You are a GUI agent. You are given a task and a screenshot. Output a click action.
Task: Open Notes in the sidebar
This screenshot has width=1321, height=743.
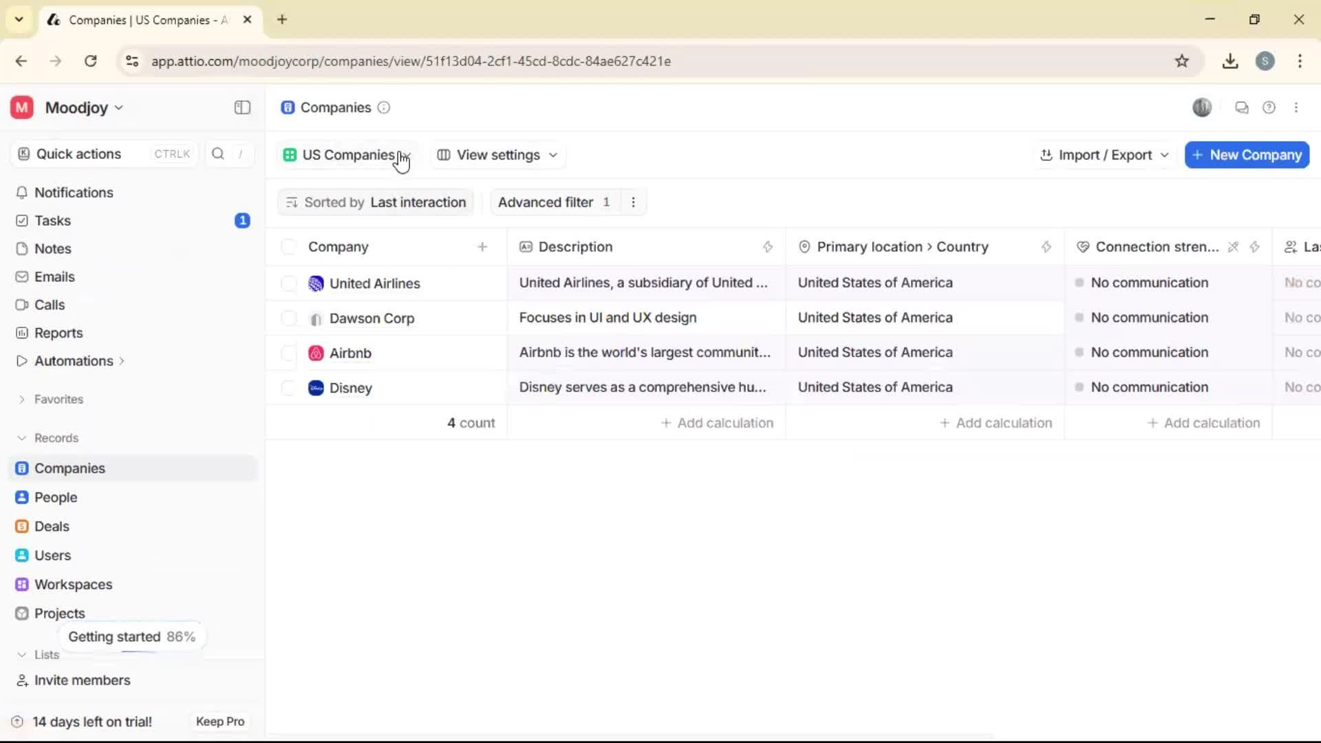pyautogui.click(x=52, y=249)
